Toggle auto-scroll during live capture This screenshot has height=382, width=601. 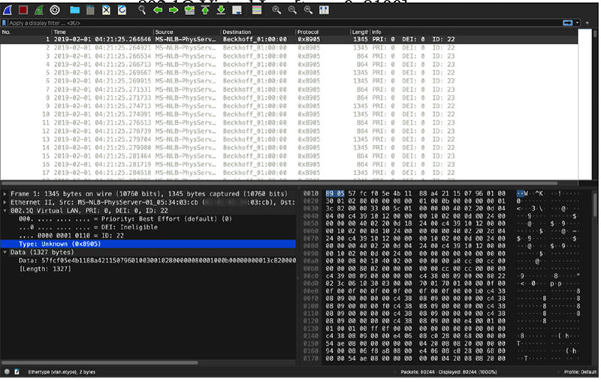(x=237, y=10)
